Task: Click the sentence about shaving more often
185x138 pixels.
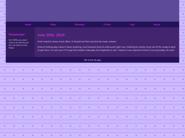Action: [x=77, y=42]
